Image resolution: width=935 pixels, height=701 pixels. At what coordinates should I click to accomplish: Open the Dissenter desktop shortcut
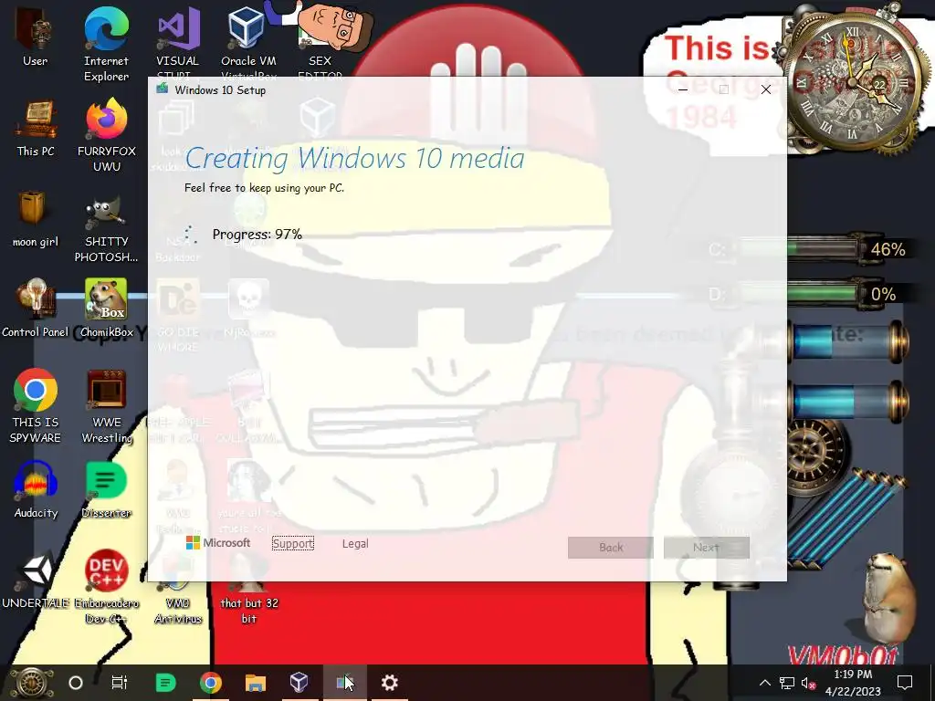[x=106, y=490]
